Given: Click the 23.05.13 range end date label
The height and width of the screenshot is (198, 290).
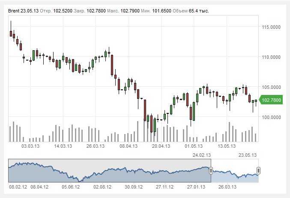Looking at the screenshot, I should tap(248, 155).
